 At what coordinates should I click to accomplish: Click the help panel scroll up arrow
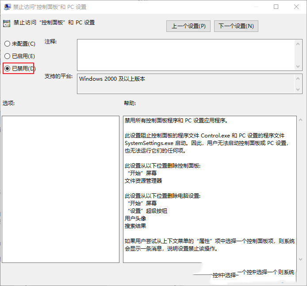[300, 120]
